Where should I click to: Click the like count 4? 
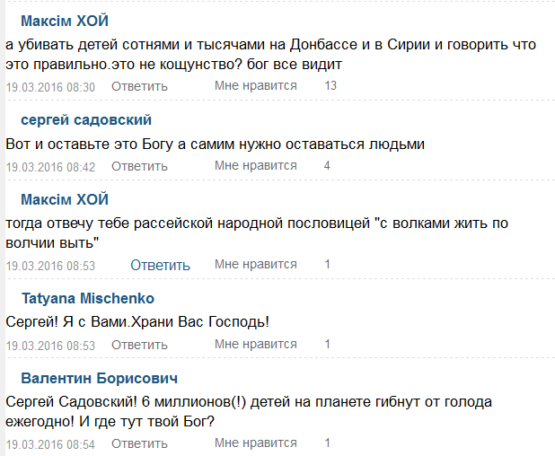(x=328, y=166)
